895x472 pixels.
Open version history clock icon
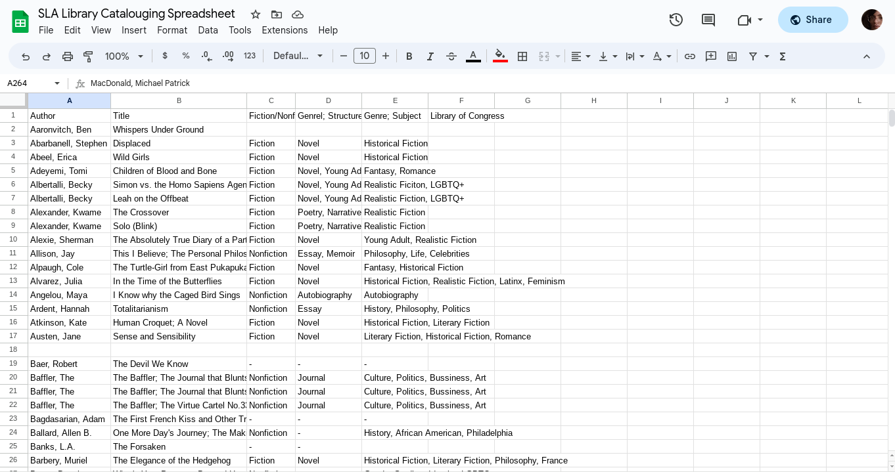676,20
